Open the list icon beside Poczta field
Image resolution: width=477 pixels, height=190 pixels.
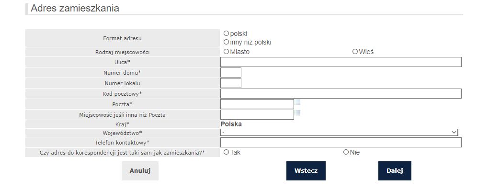tap(297, 102)
